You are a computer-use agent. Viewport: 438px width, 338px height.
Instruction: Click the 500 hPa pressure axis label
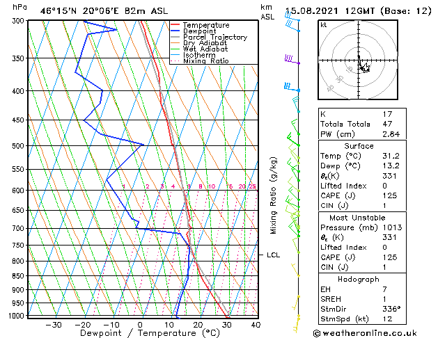[x=19, y=146]
